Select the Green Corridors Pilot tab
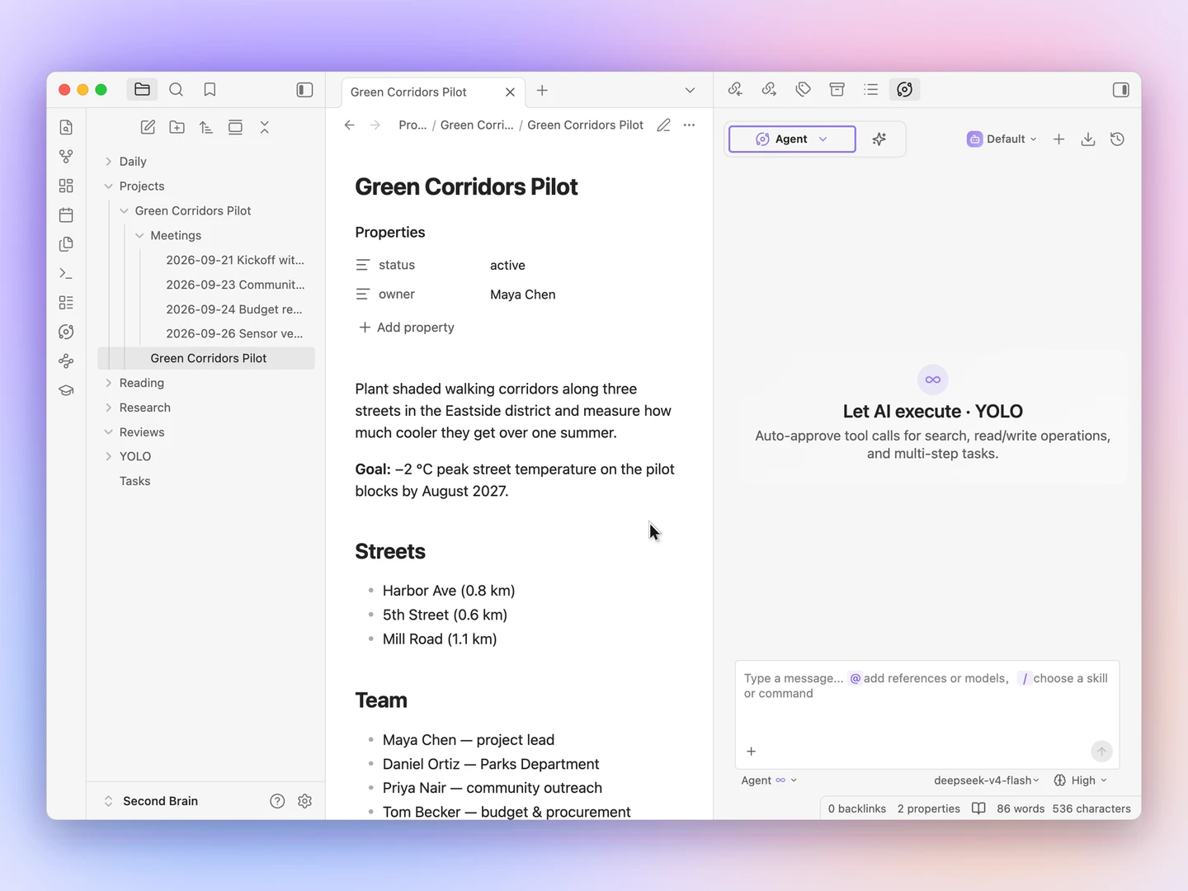This screenshot has height=891, width=1188. pyautogui.click(x=431, y=92)
